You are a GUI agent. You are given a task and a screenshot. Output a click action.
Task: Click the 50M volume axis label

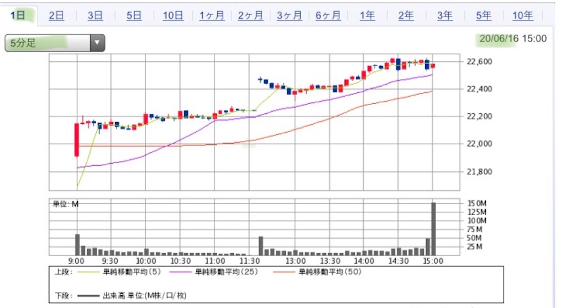click(474, 238)
